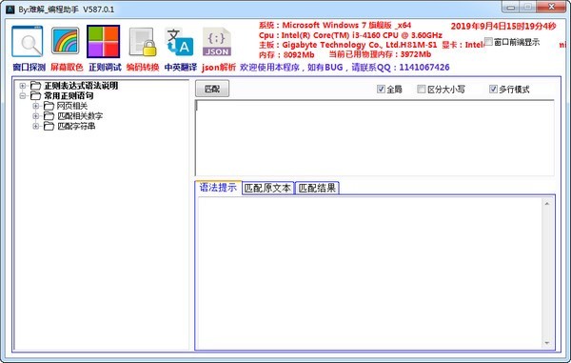
Task: Click the folder icon beside 网页相关
Action: (49, 106)
